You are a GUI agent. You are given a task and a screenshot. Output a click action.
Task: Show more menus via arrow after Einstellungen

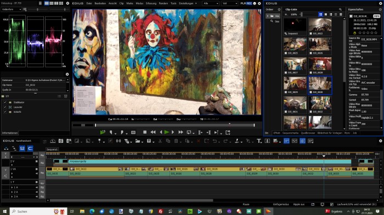click(x=196, y=3)
